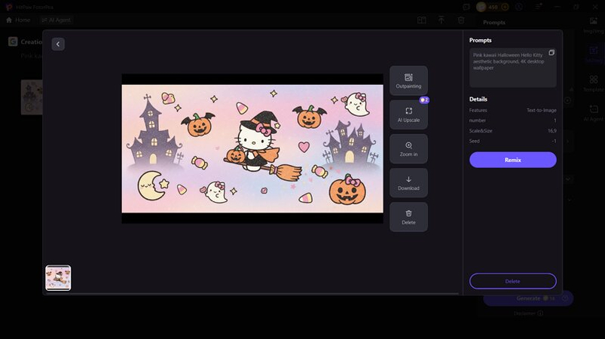The image size is (605, 339).
Task: Open the Disclaimer link
Action: click(528, 313)
